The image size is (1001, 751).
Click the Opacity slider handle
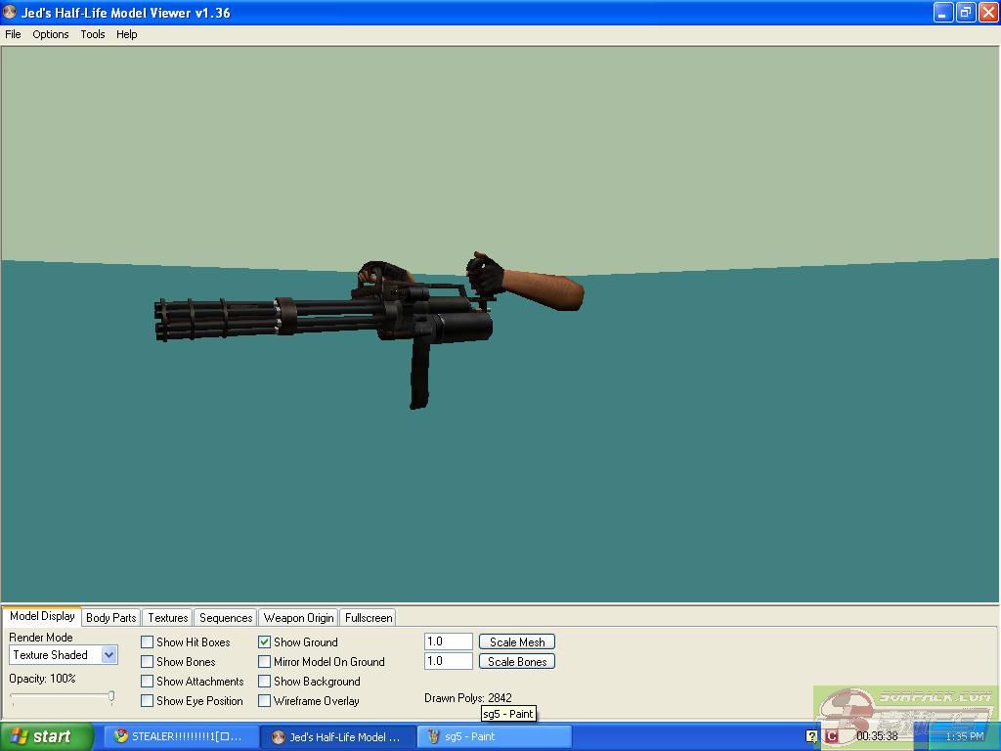[111, 697]
